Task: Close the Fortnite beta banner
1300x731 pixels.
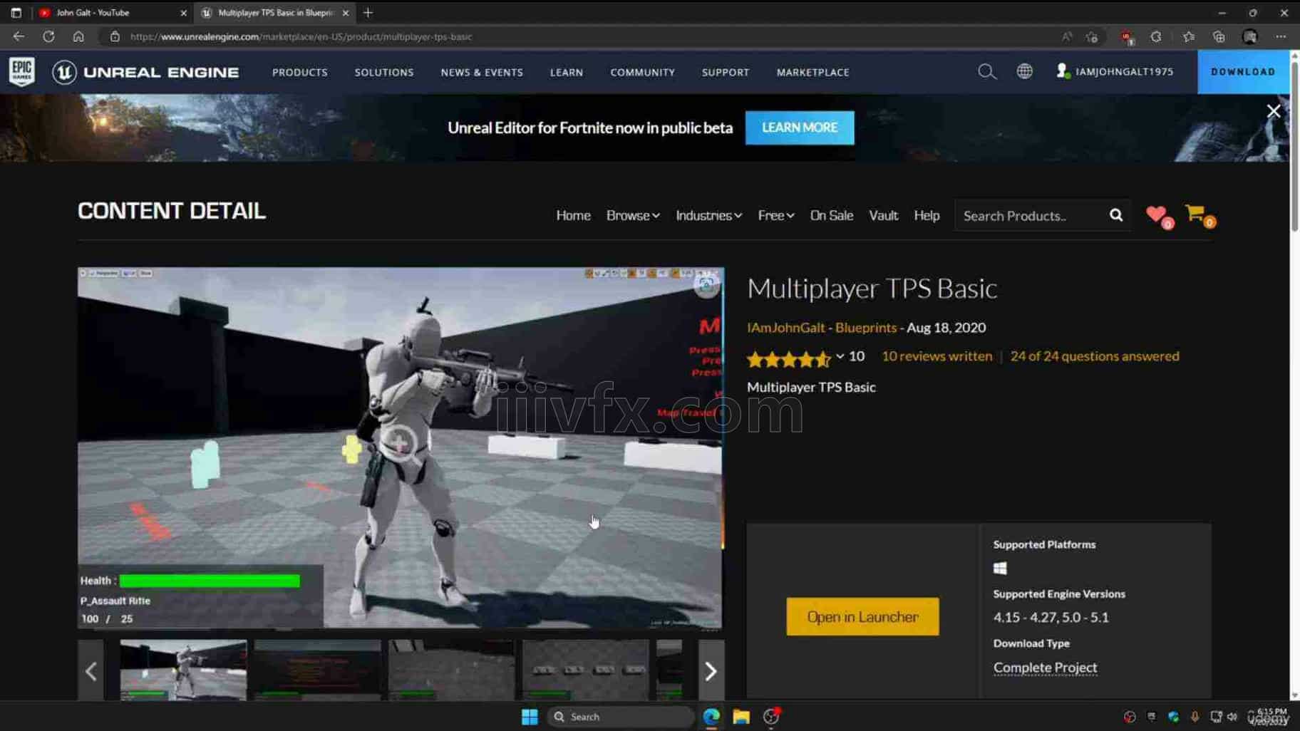Action: (x=1273, y=111)
